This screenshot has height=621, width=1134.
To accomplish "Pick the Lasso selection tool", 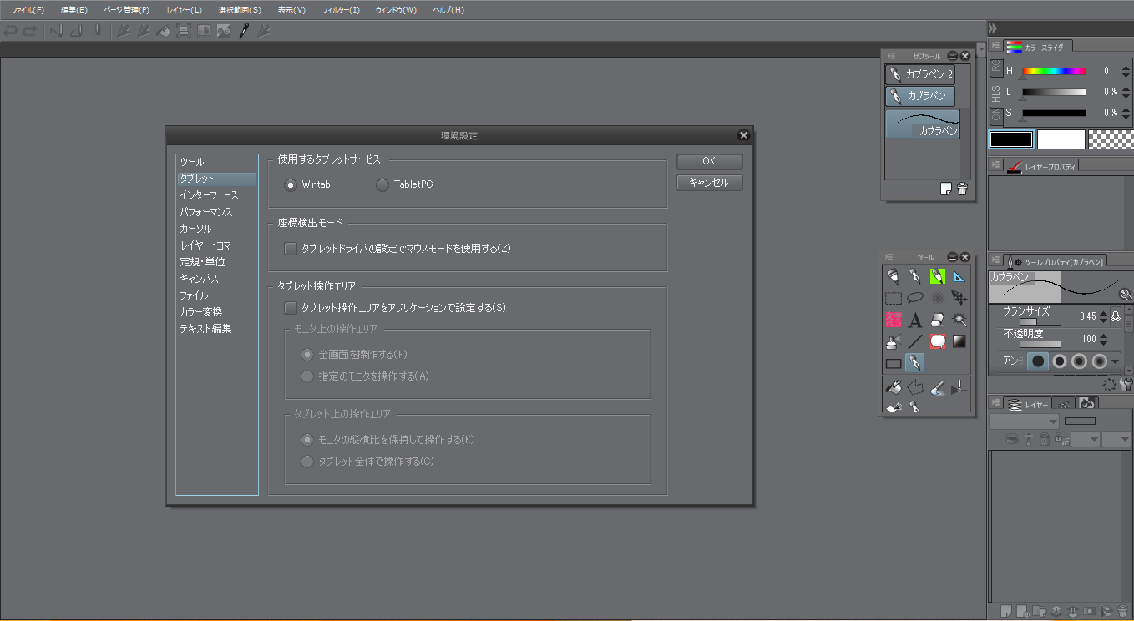I will pyautogui.click(x=915, y=297).
